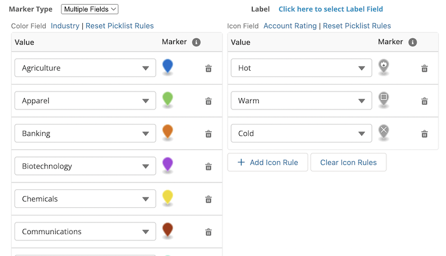Delete the Biotechnology color rule
The image size is (446, 256).
(x=209, y=167)
